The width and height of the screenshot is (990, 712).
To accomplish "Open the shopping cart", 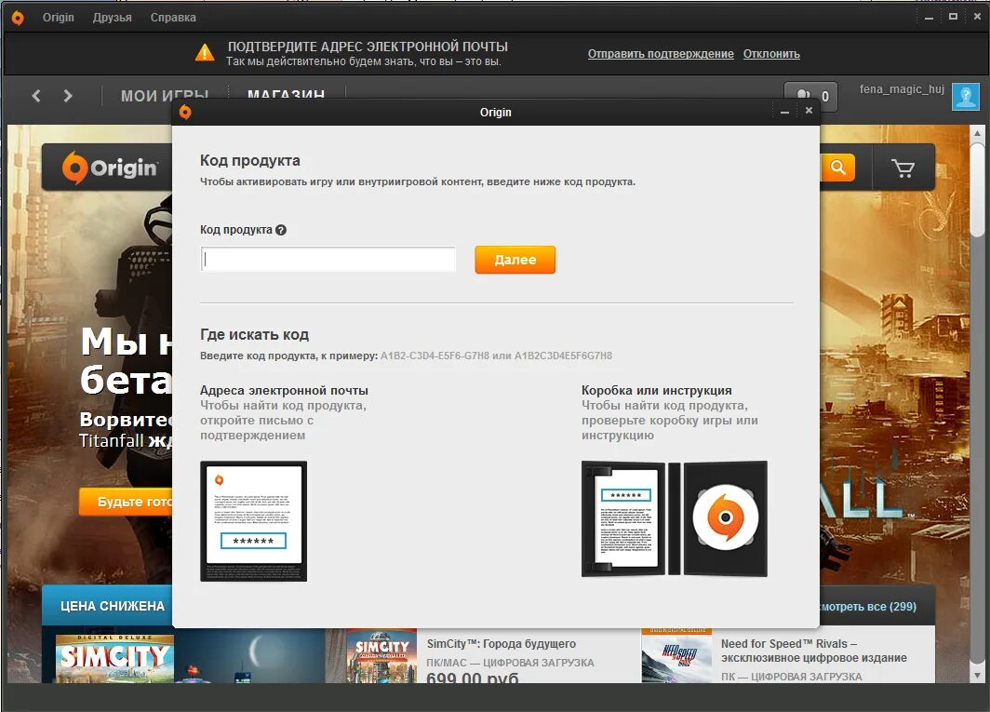I will [x=903, y=168].
